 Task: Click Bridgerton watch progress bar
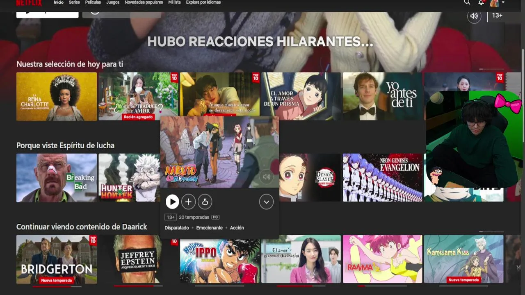pos(57,286)
